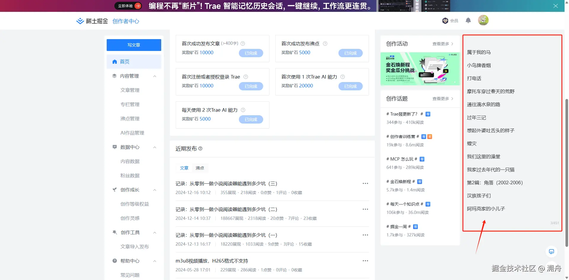569x280 pixels.
Task: Click the 稀土掘金 logo icon
Action: (80, 21)
